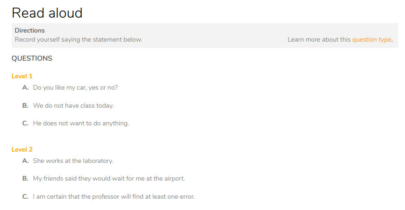Screen dimensions: 405x210
Task: Choose sentence "We do not have class today."
Action: pos(73,105)
